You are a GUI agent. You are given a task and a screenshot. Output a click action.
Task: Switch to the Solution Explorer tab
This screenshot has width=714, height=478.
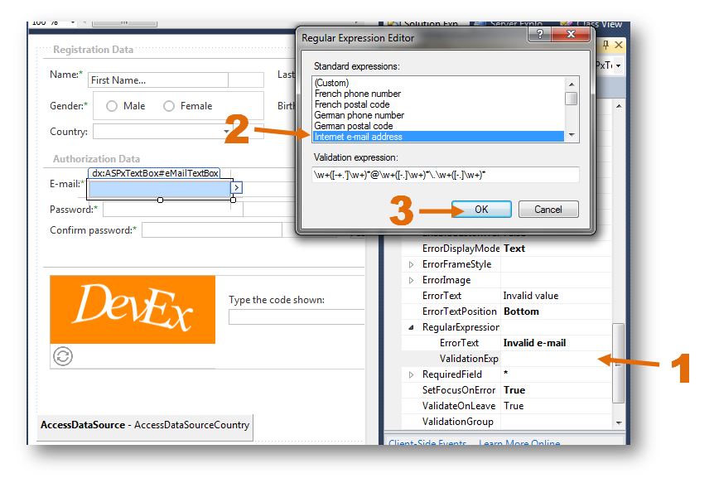click(x=424, y=24)
